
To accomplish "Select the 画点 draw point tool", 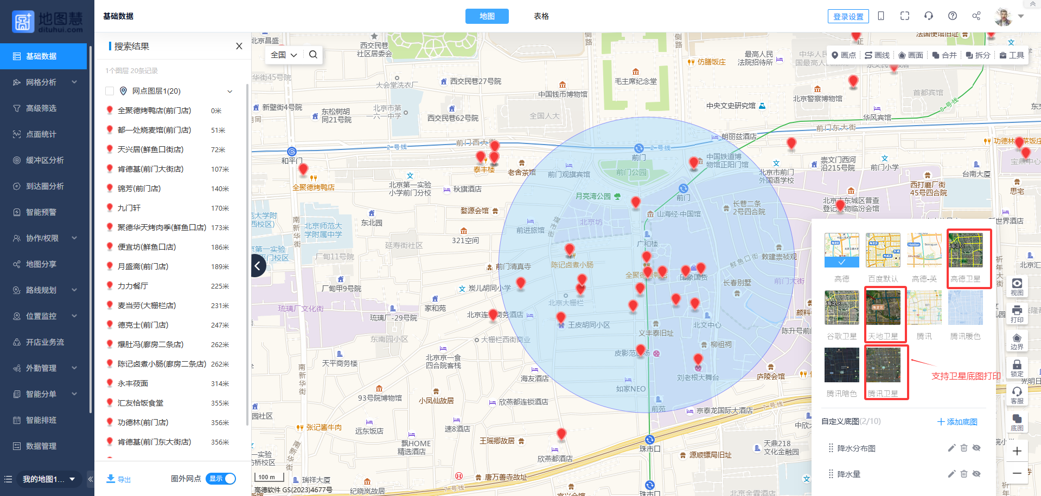I will point(844,55).
